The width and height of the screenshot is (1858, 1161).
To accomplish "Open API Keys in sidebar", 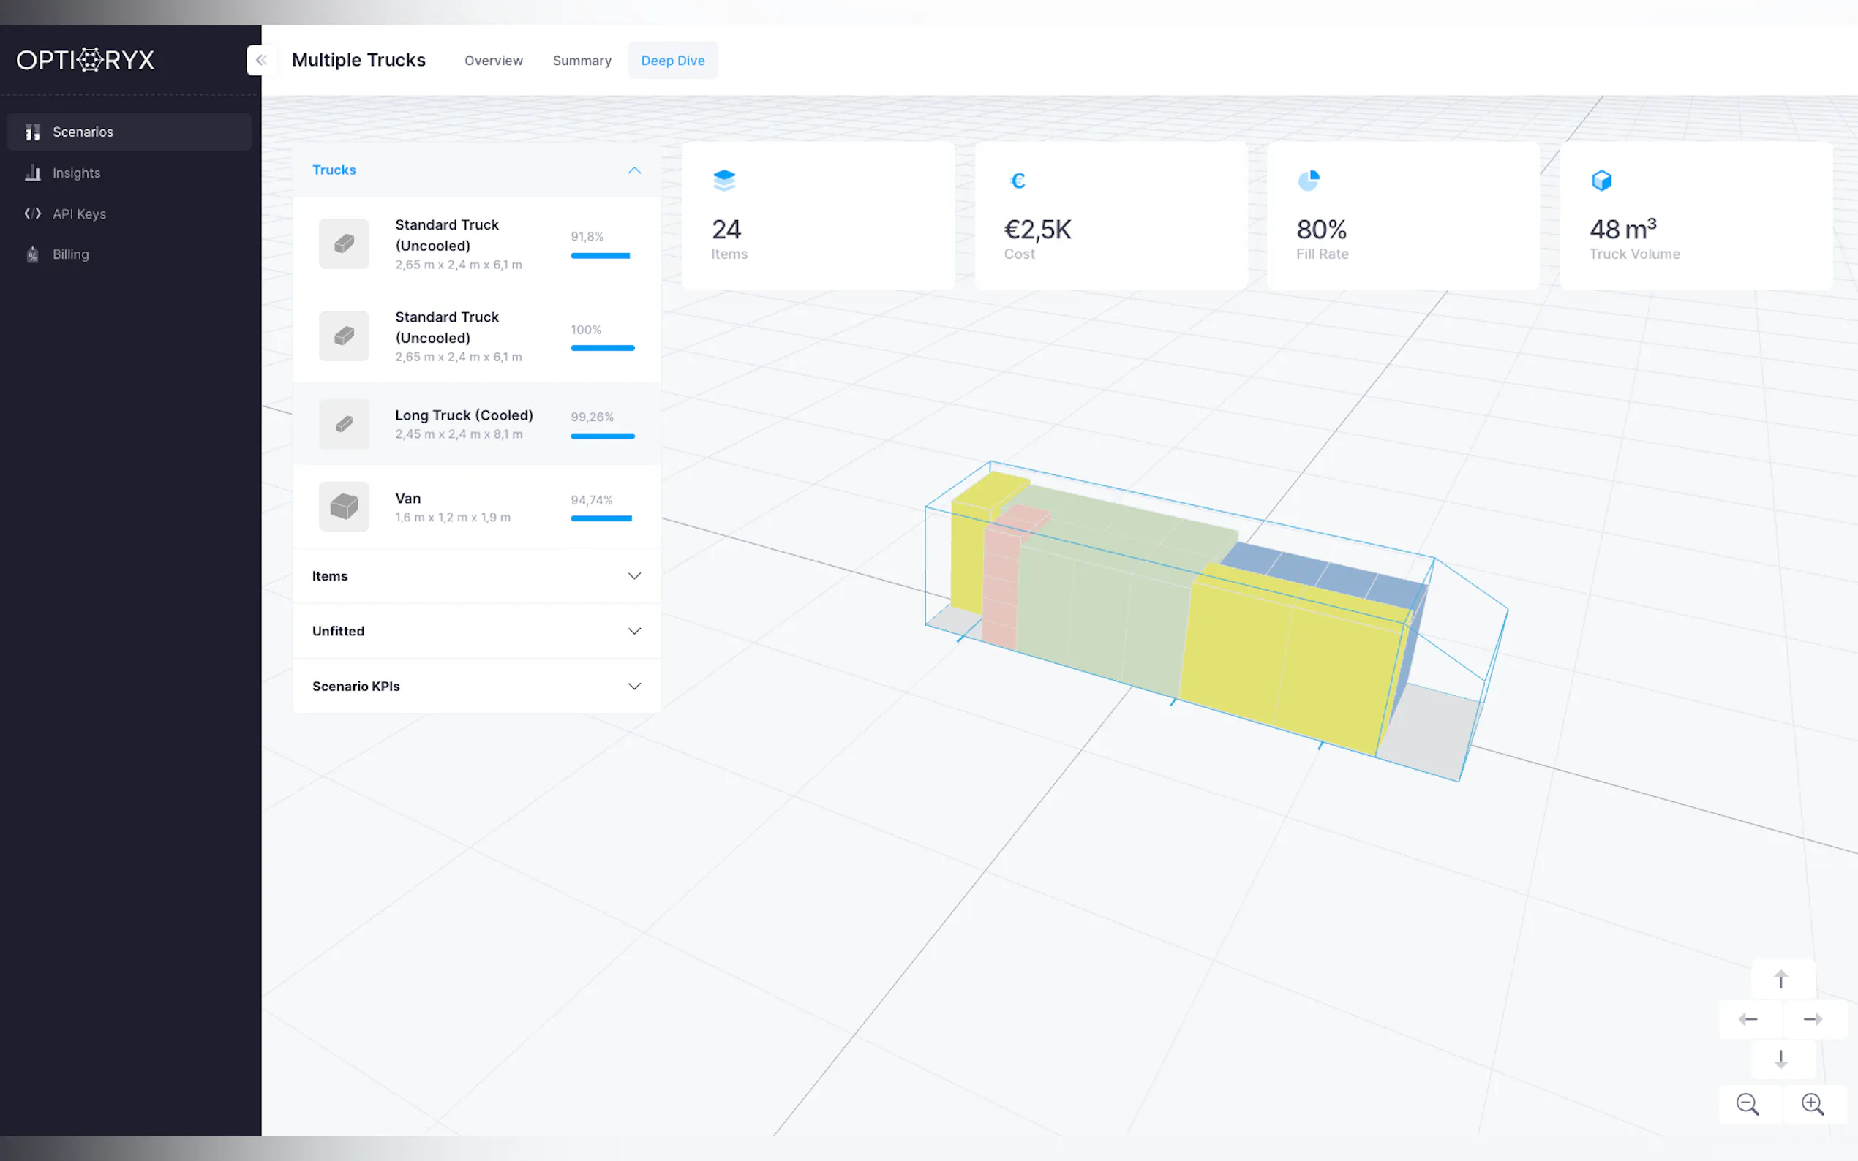I will coord(78,213).
